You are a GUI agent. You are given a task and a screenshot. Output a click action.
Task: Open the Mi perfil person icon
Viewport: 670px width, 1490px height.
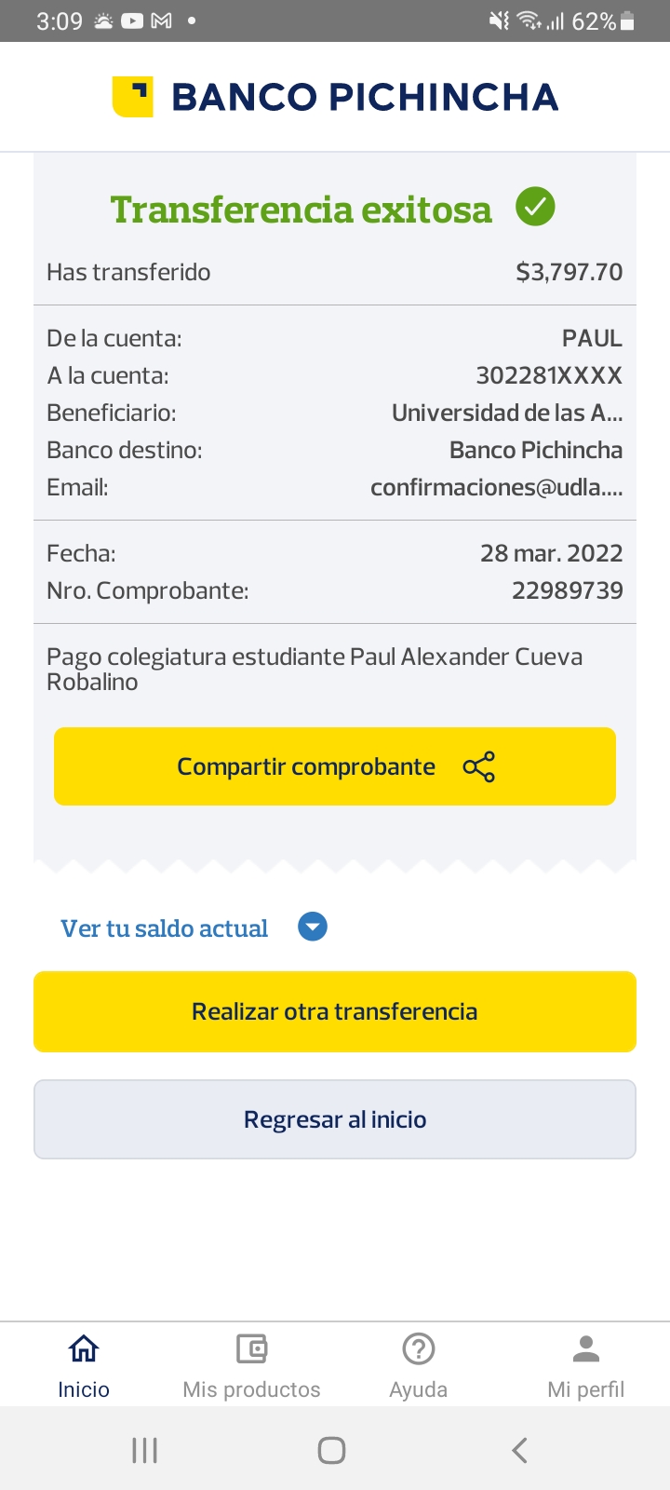click(x=586, y=1348)
